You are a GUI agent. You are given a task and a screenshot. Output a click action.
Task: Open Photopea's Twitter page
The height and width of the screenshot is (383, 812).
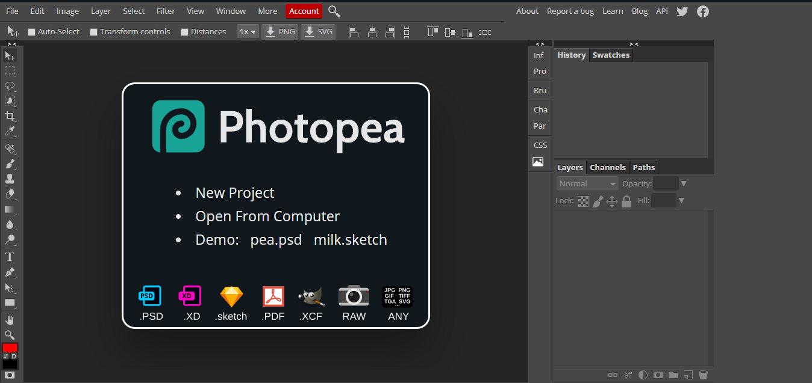pyautogui.click(x=682, y=11)
